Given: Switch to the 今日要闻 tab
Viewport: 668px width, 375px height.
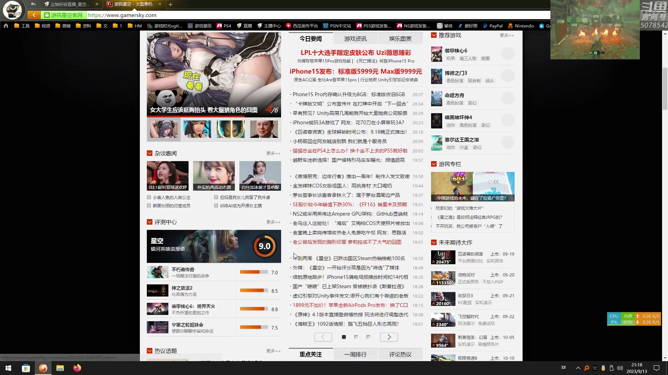Looking at the screenshot, I should (x=311, y=39).
